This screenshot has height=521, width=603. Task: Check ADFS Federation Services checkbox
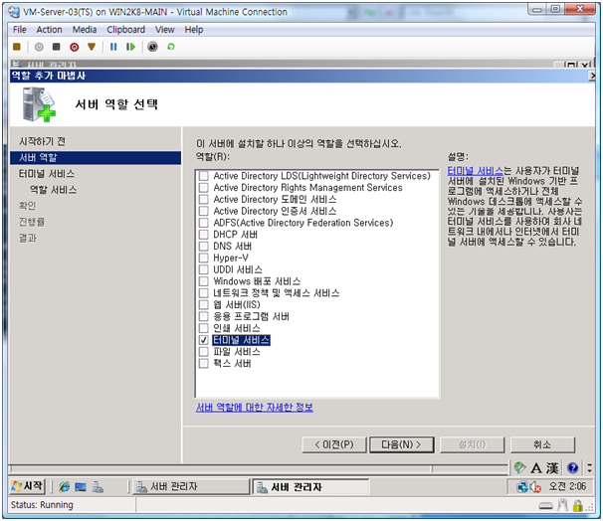203,223
